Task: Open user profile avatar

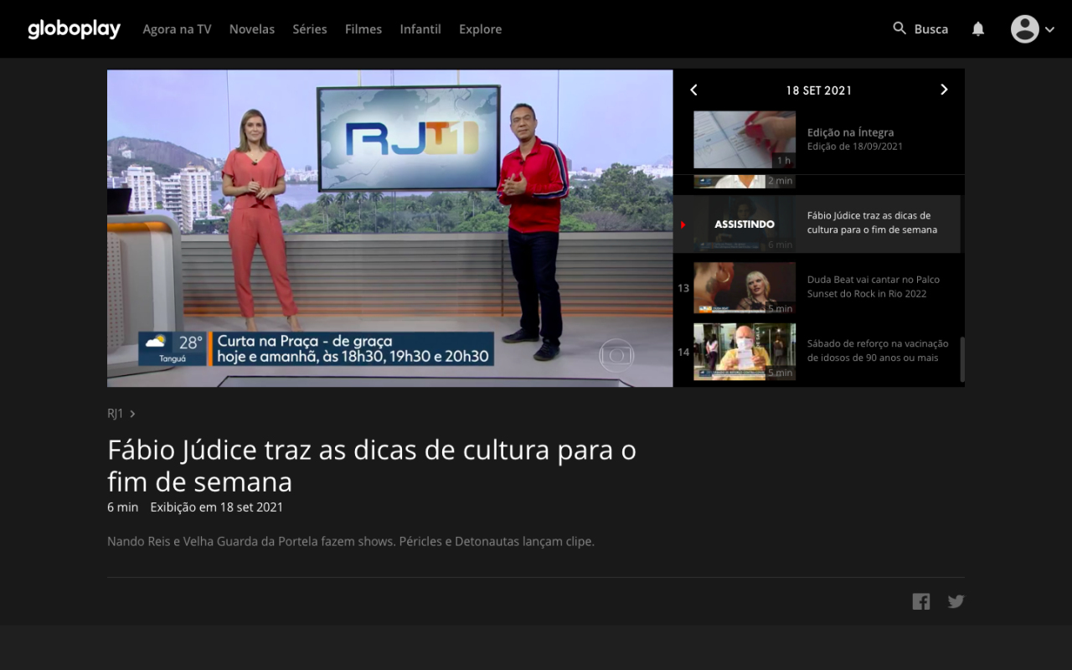Action: pyautogui.click(x=1024, y=29)
